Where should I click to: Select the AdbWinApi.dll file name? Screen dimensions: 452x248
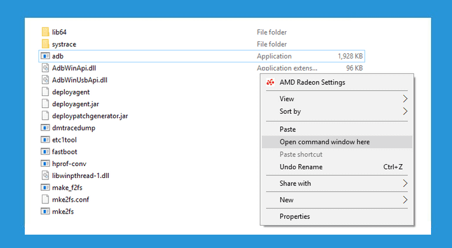click(x=74, y=68)
